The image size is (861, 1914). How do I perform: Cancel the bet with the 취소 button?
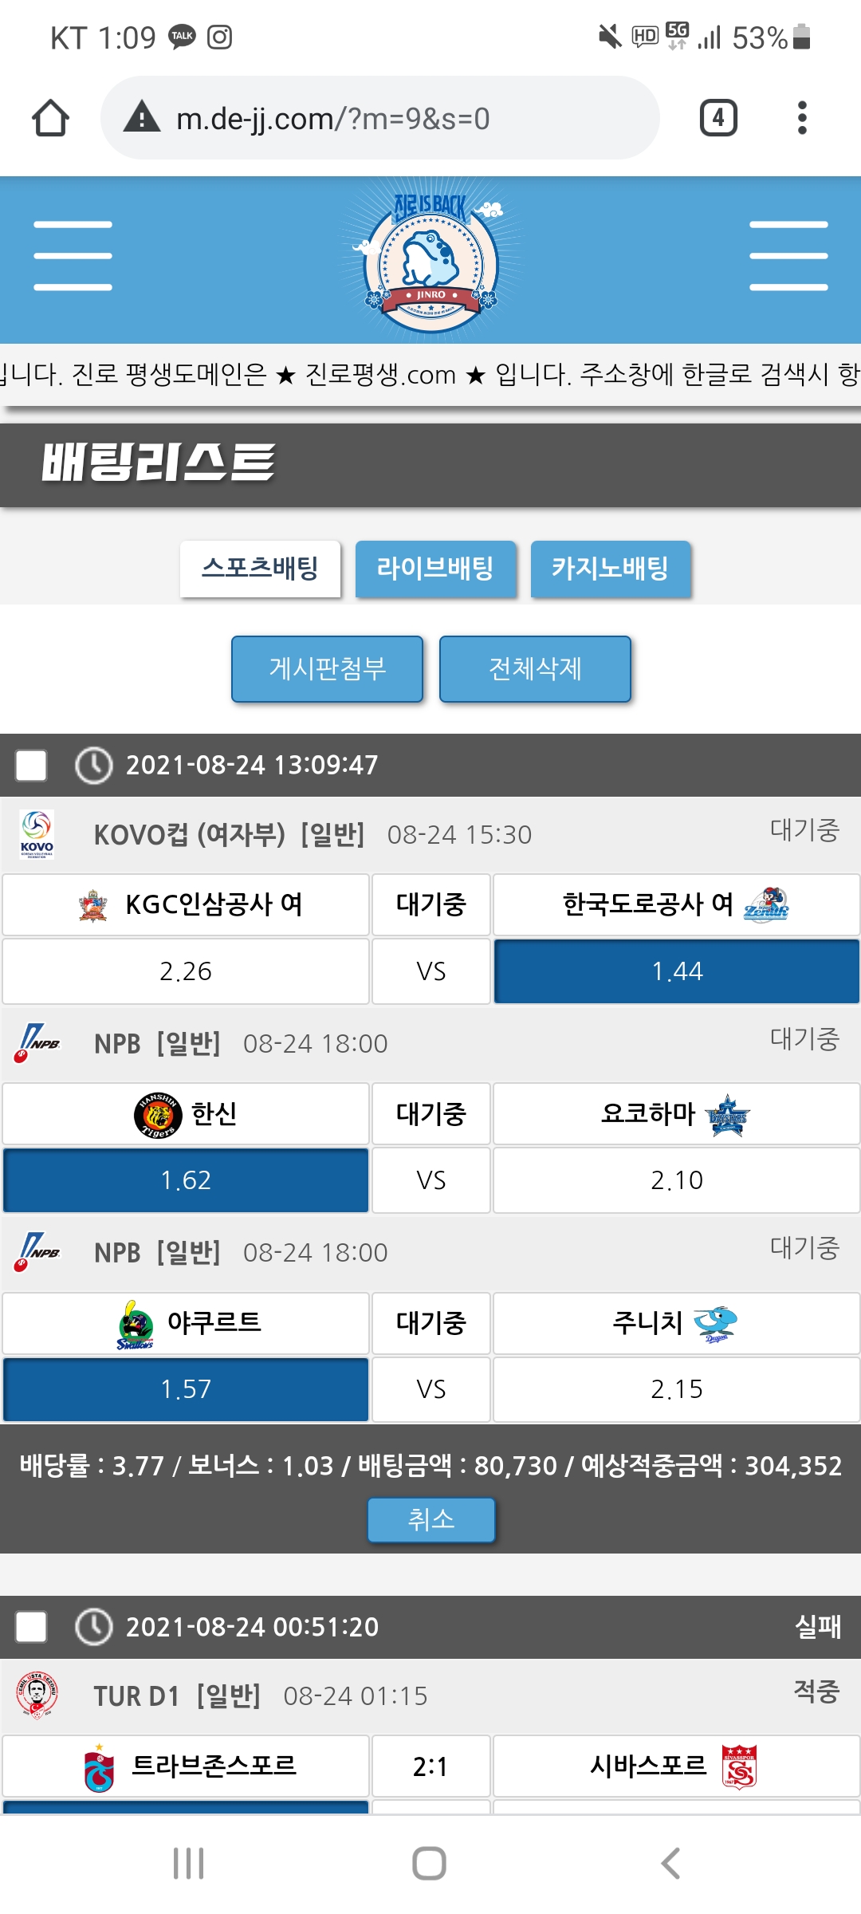(431, 1519)
